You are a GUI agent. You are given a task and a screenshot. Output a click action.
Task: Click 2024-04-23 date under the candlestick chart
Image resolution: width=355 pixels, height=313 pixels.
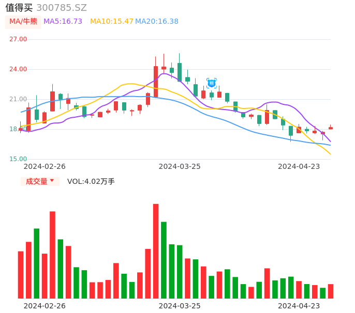(299, 166)
